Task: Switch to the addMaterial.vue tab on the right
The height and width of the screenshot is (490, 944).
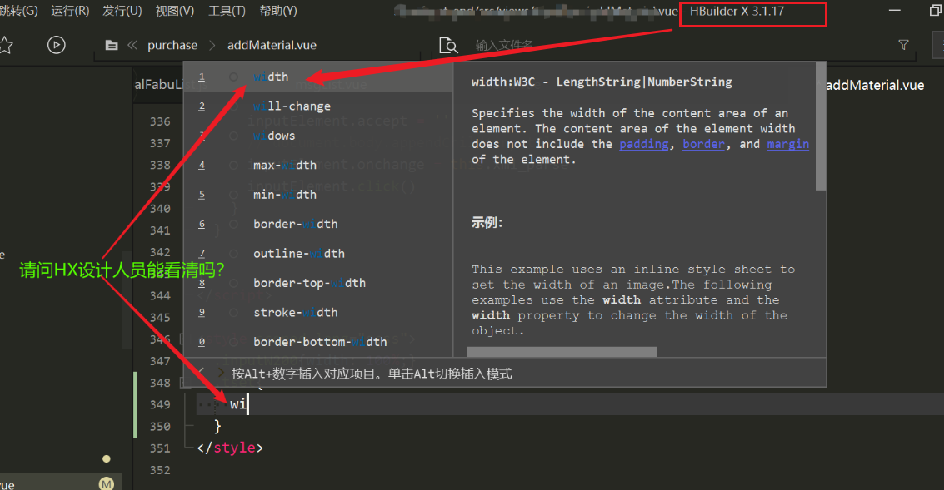Action: [x=875, y=86]
